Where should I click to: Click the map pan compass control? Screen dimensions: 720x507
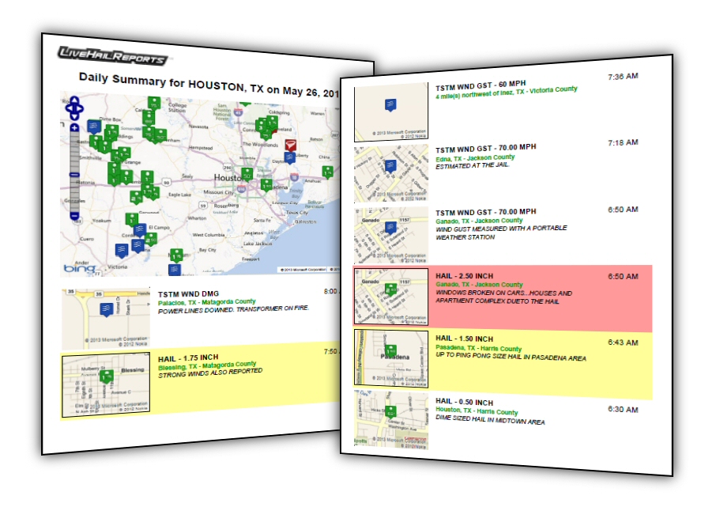click(74, 108)
